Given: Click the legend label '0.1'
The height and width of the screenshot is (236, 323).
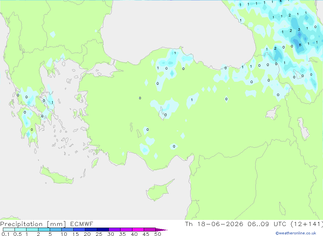Looking at the screenshot, I should pyautogui.click(x=5, y=234).
